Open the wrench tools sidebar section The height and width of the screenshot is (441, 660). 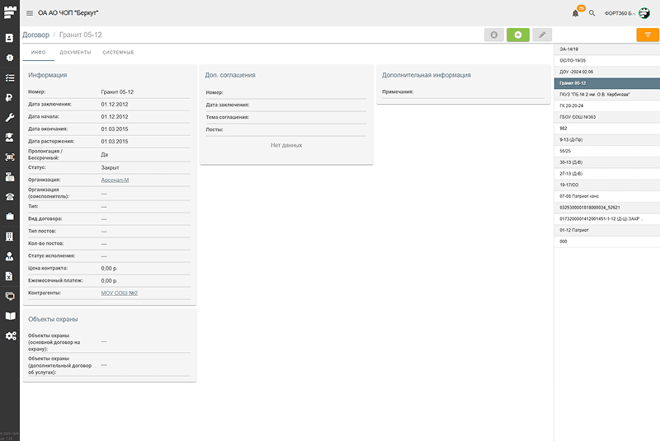[x=10, y=117]
